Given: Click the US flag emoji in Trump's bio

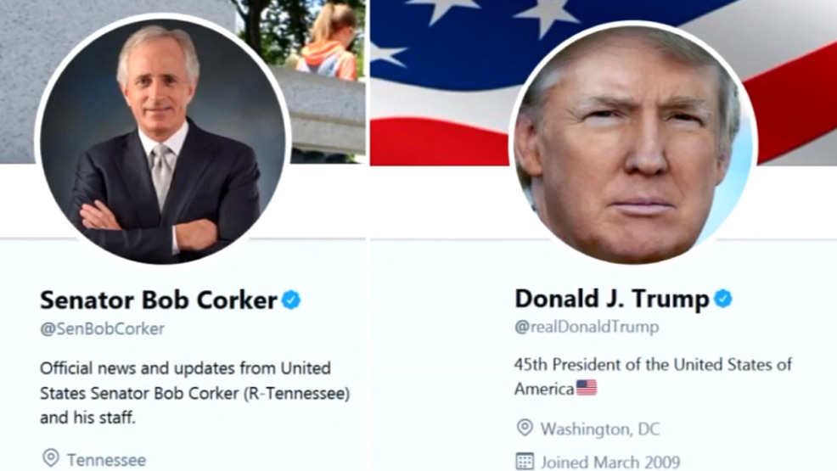Looking at the screenshot, I should pos(587,388).
